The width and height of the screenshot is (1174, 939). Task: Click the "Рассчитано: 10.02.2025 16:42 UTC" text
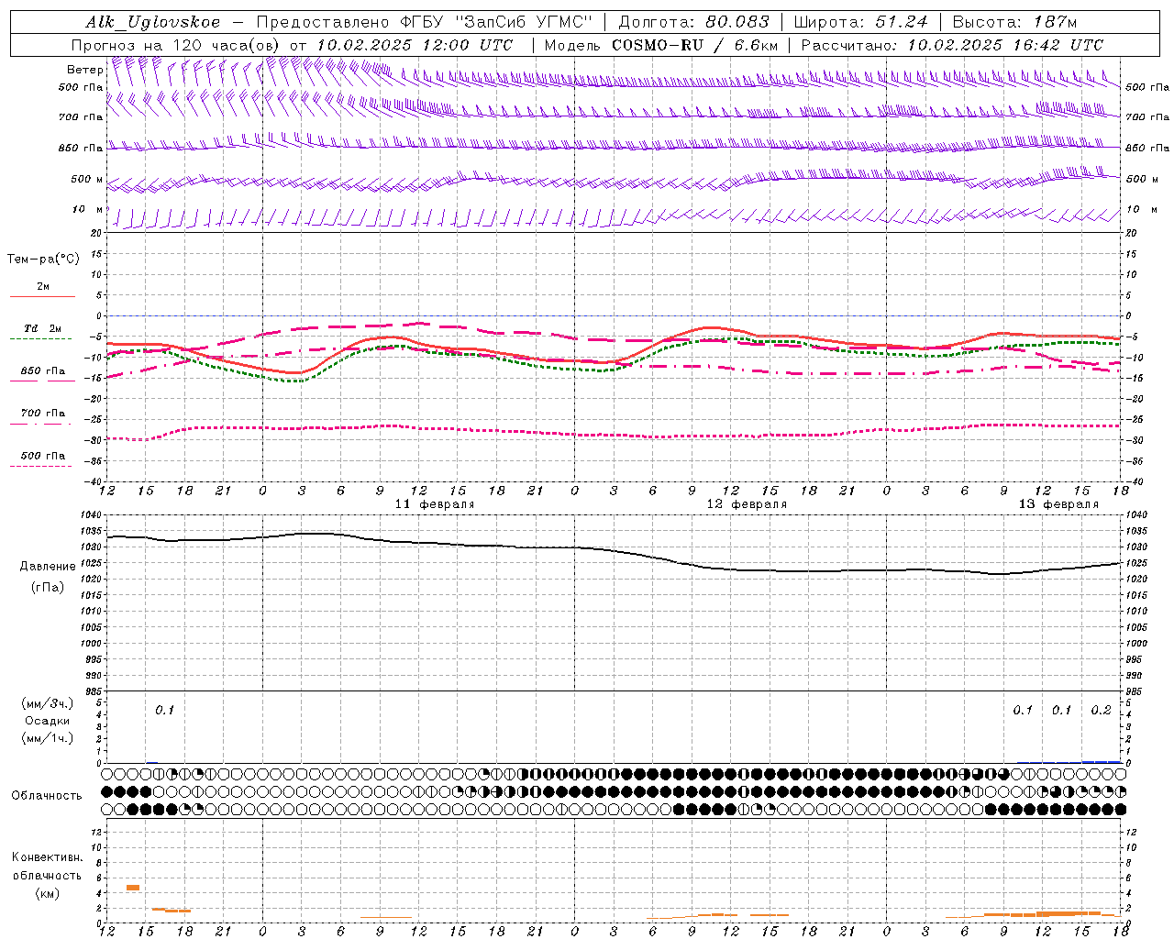(x=952, y=45)
